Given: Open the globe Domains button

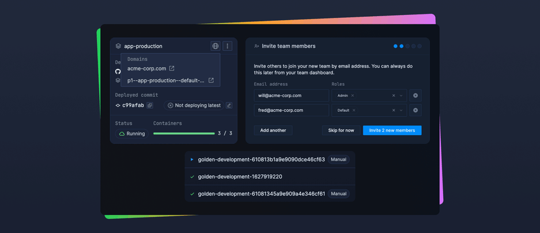Looking at the screenshot, I should click(215, 46).
